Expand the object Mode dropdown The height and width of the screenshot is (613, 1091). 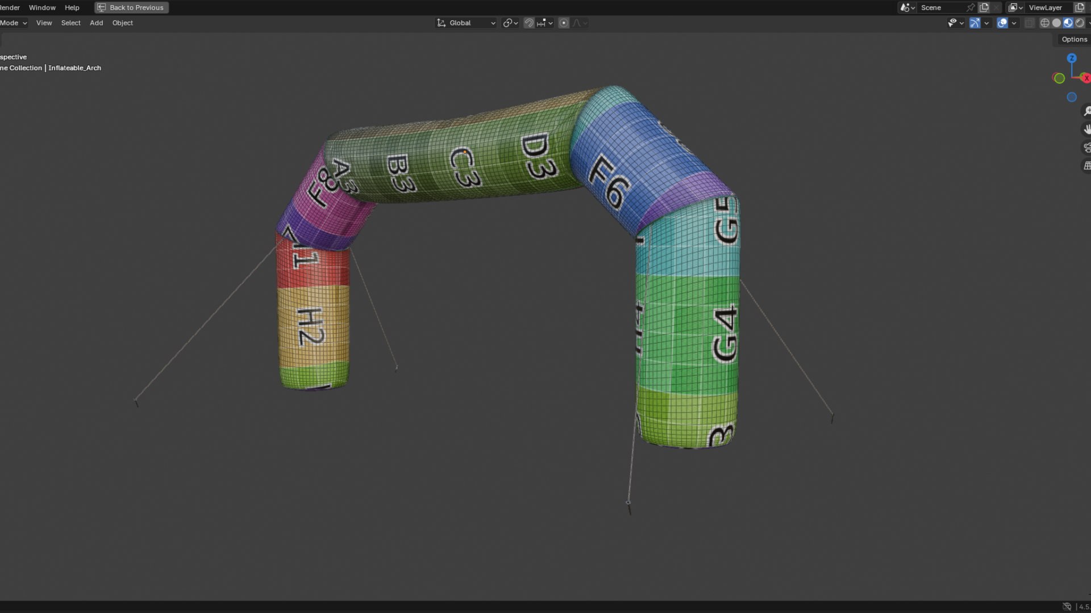(13, 23)
